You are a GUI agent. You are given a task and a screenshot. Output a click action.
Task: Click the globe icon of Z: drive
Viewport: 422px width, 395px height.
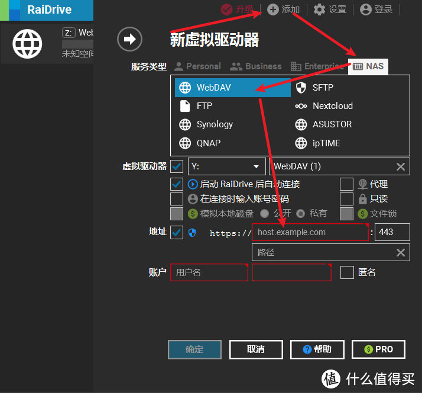point(27,44)
